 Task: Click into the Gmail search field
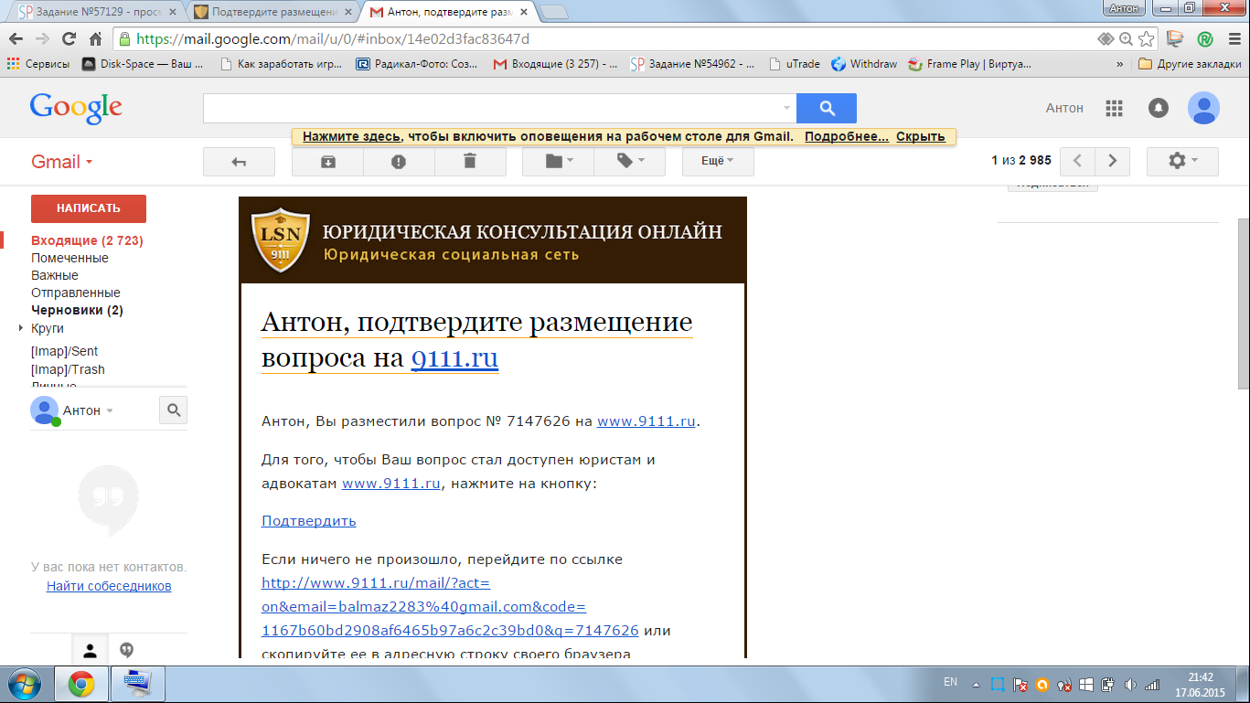[491, 108]
